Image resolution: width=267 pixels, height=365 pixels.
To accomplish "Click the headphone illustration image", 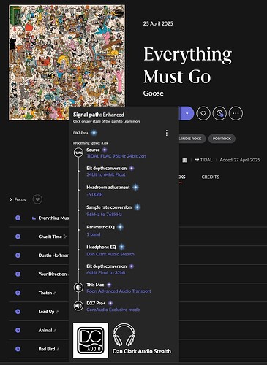I will (124, 335).
